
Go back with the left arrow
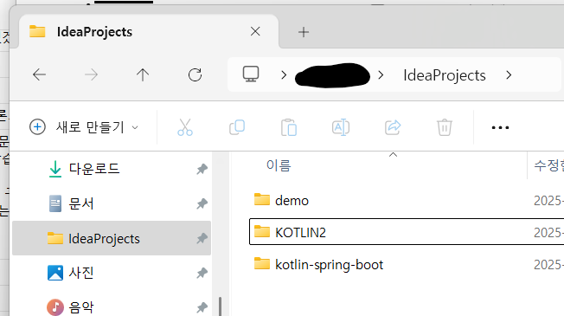tap(39, 74)
